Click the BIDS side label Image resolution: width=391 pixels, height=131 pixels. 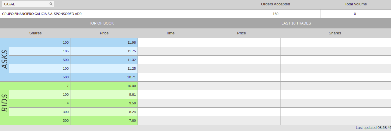coord(5,103)
